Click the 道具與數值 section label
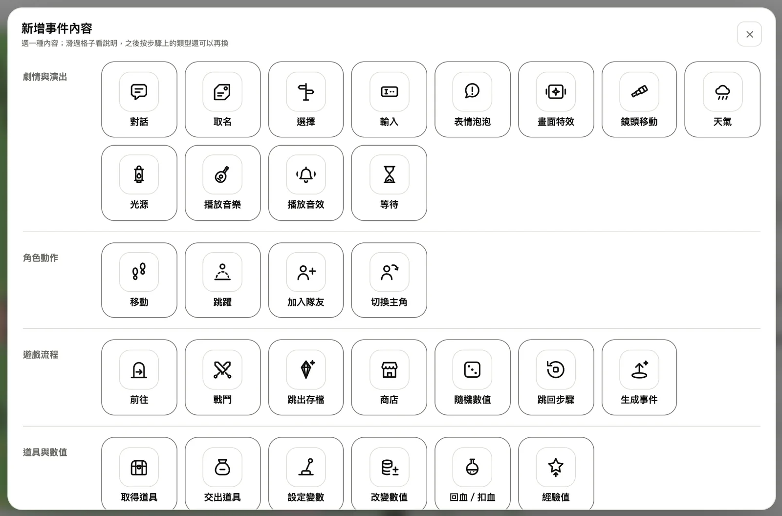Image resolution: width=782 pixels, height=516 pixels. tap(45, 452)
